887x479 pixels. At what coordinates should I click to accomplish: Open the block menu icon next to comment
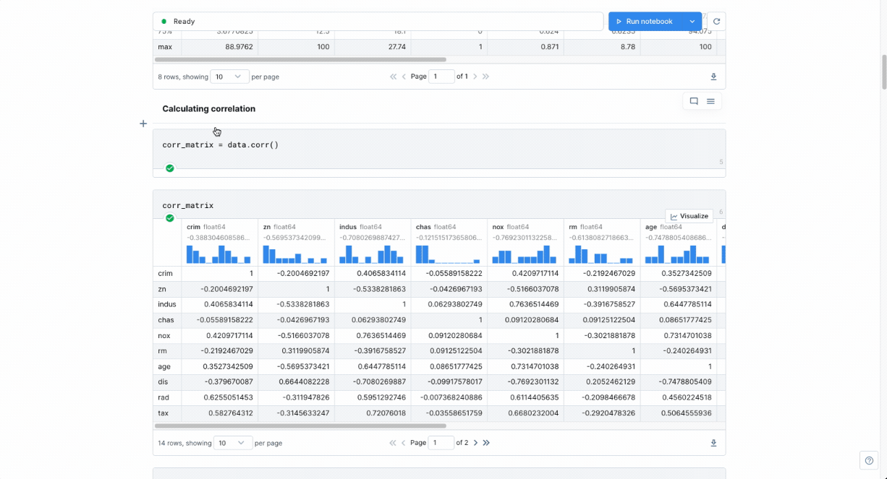[x=710, y=101]
